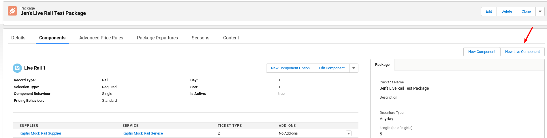Switch to the Details tab

click(18, 38)
